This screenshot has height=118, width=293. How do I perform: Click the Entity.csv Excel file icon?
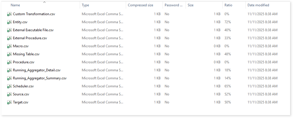(9, 22)
